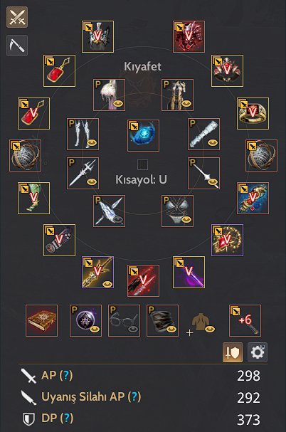Image resolution: width=286 pixels, height=432 pixels.
Task: Open the gear settings button
Action: pos(258,352)
